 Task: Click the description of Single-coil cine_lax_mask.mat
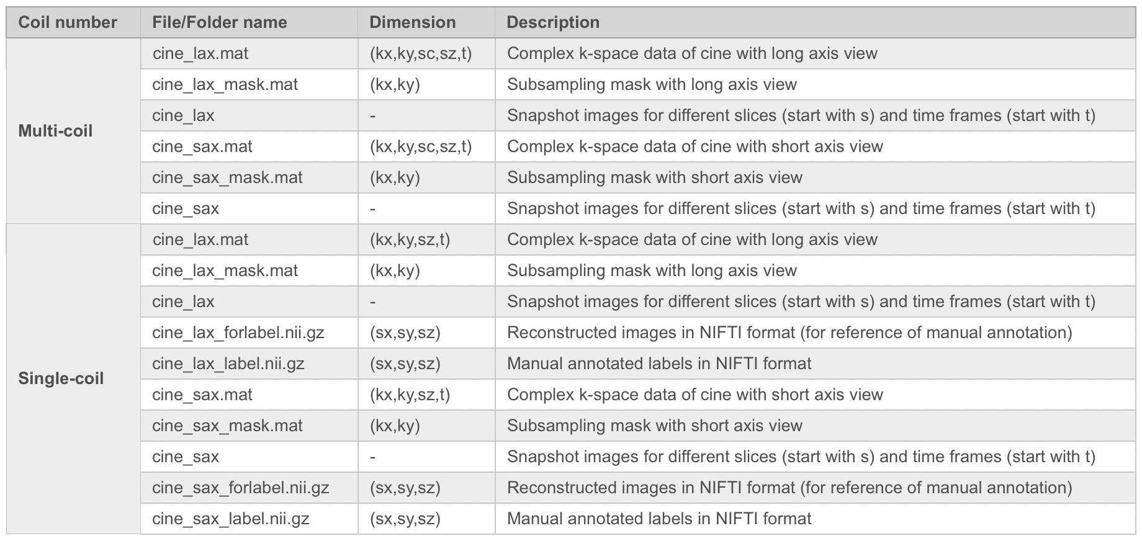(x=652, y=270)
